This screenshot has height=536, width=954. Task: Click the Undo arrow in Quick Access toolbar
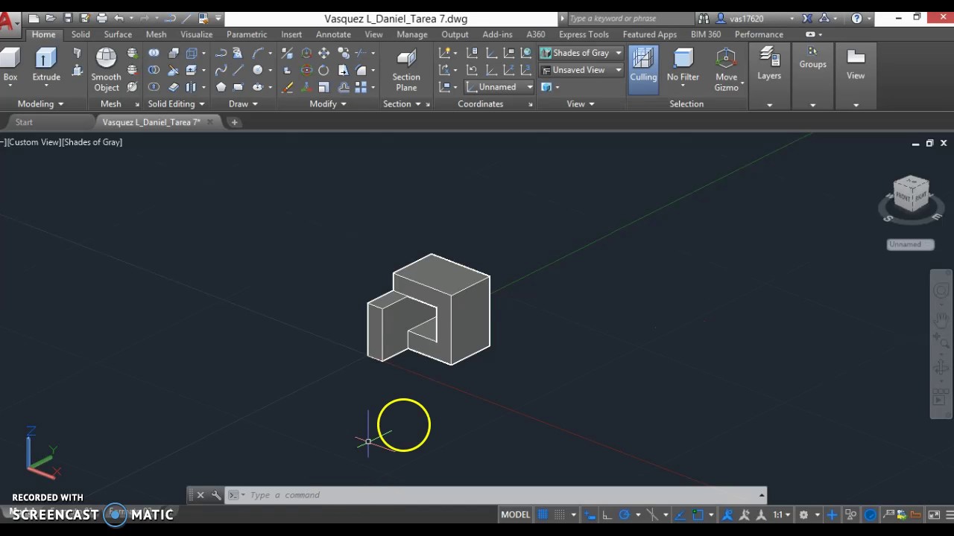(119, 19)
